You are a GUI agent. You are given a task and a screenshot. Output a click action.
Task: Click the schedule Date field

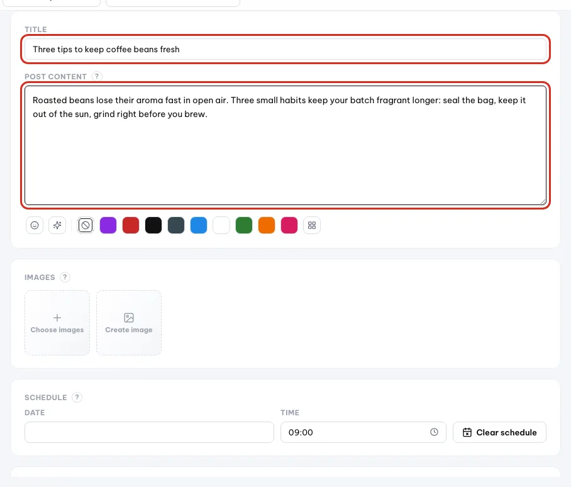click(x=149, y=432)
